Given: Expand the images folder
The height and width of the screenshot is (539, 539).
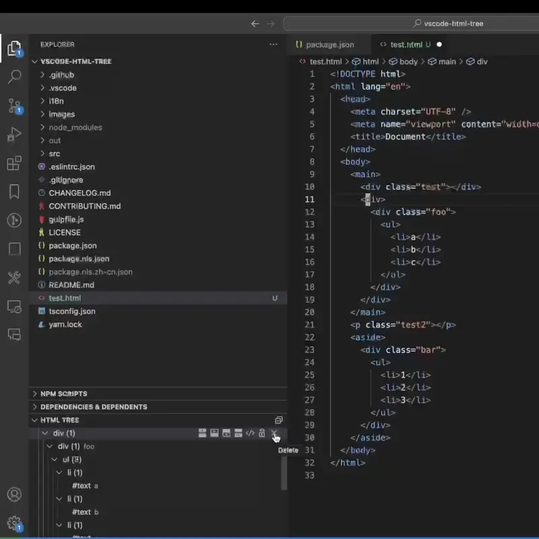Looking at the screenshot, I should [42, 114].
